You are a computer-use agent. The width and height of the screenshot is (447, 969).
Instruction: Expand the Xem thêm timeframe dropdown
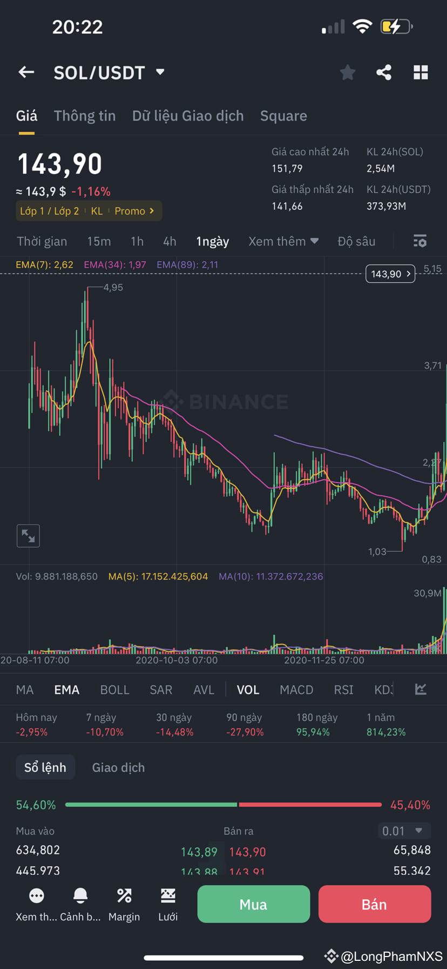coord(283,241)
